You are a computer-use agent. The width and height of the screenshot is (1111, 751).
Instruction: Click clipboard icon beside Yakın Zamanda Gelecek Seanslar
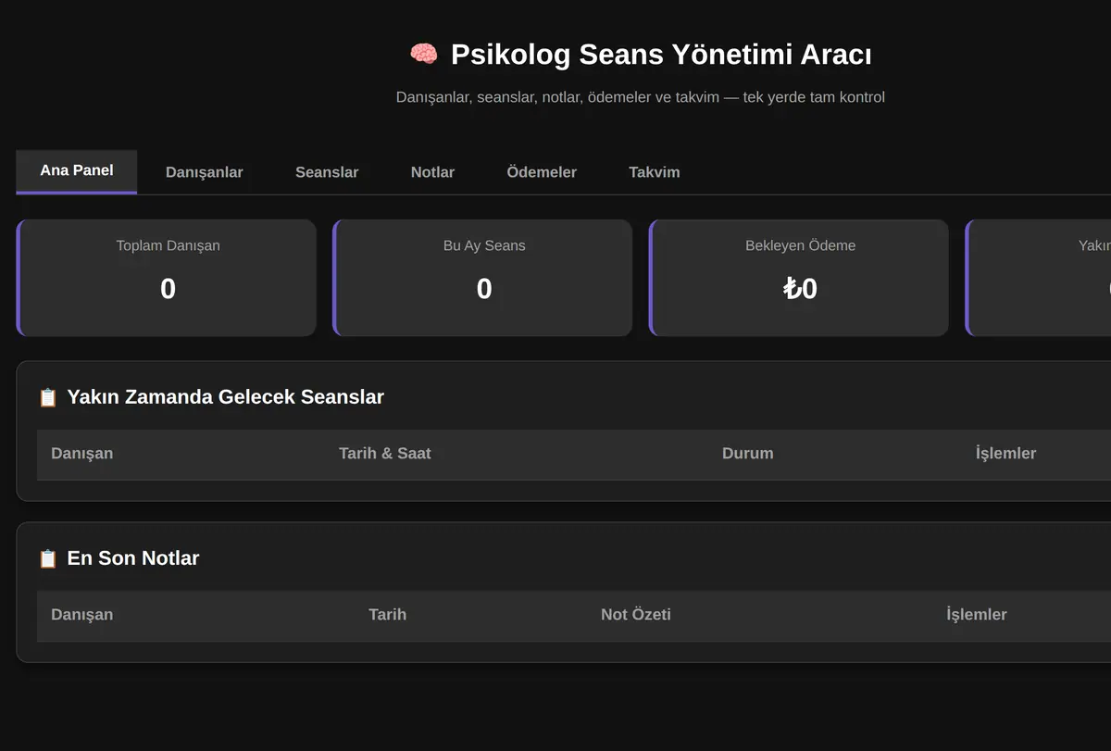pos(48,397)
